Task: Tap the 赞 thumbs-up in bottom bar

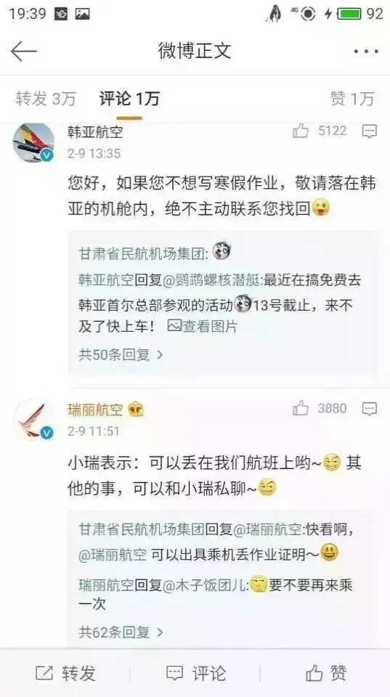Action: [x=326, y=673]
